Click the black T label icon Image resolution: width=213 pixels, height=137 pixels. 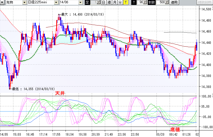(134, 2)
